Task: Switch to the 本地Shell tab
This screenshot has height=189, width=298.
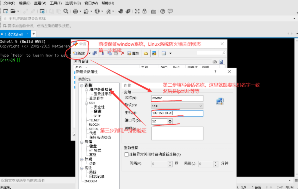Action: (13, 34)
